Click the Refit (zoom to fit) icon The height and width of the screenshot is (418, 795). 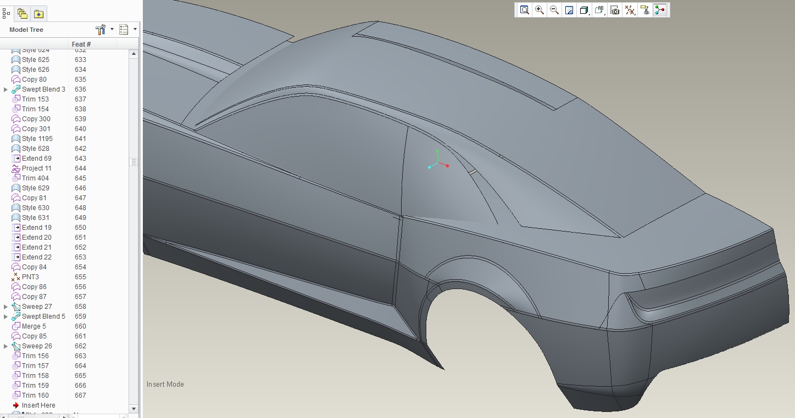point(525,10)
